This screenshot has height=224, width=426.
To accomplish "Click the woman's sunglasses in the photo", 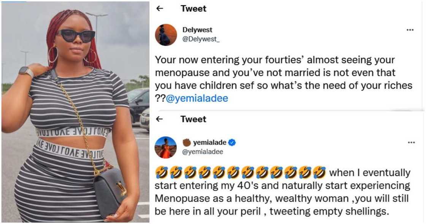I will [78, 36].
